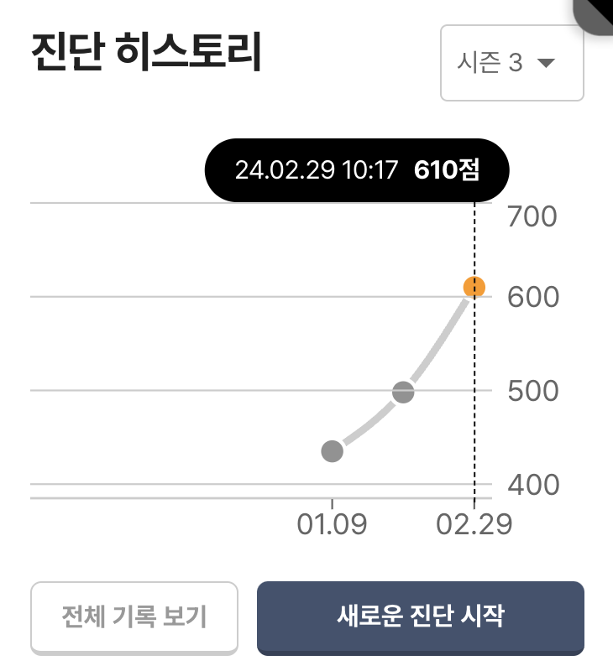Click the dark corner badge at top right
The image size is (613, 671).
tap(595, 15)
